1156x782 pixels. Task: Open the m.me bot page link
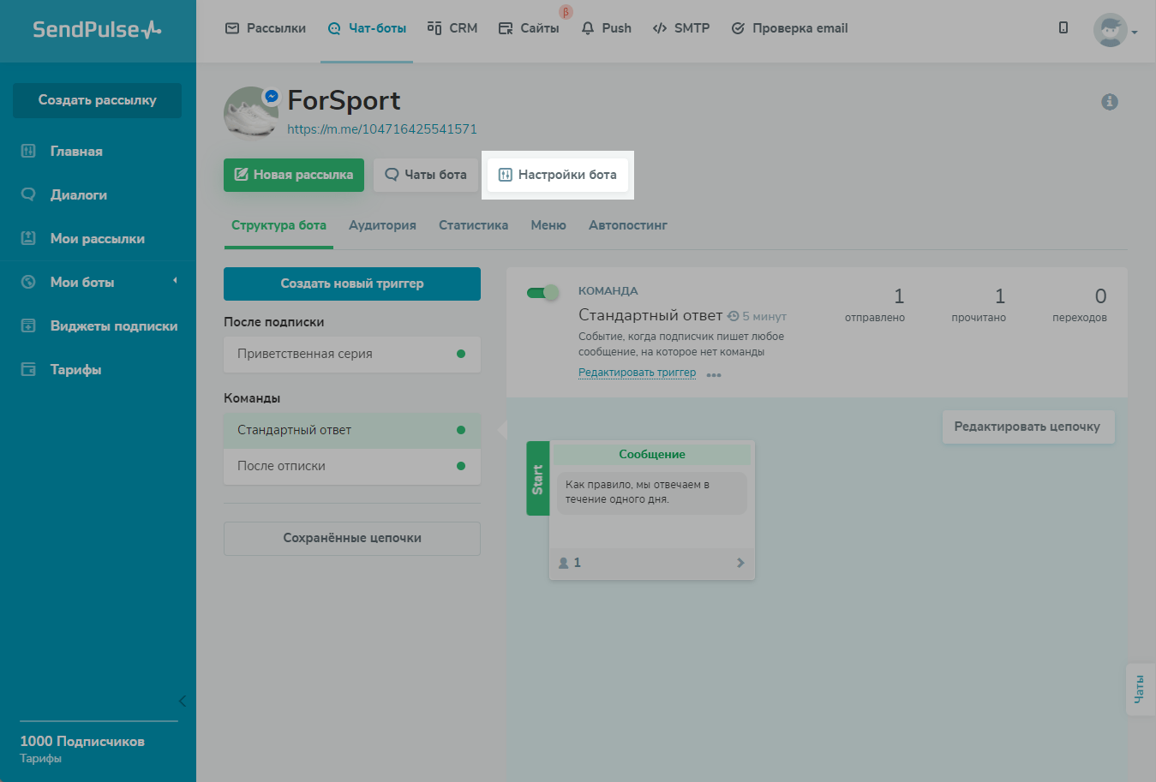382,129
